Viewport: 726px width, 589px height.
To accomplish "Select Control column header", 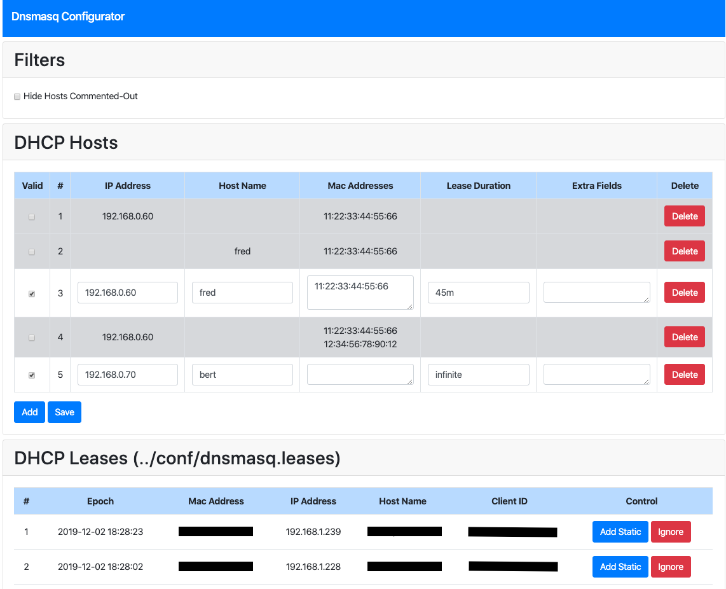I will (x=641, y=501).
